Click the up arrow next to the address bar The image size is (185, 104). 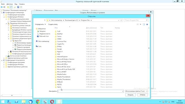(45, 20)
